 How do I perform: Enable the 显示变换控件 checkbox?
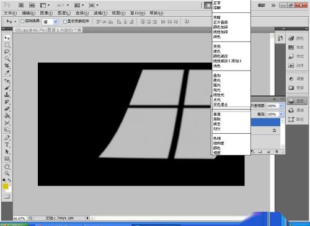coord(65,22)
